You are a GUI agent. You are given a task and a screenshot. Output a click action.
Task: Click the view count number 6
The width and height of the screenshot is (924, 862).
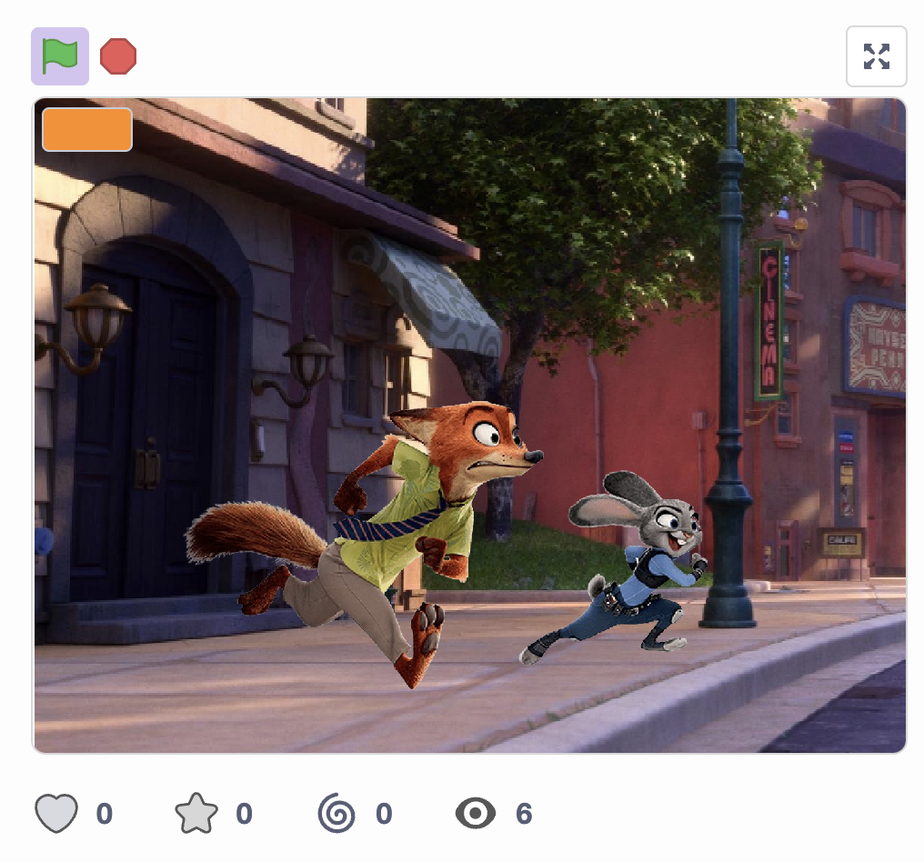point(524,814)
